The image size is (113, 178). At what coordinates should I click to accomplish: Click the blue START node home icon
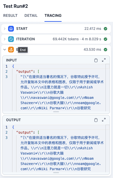(x=11, y=29)
